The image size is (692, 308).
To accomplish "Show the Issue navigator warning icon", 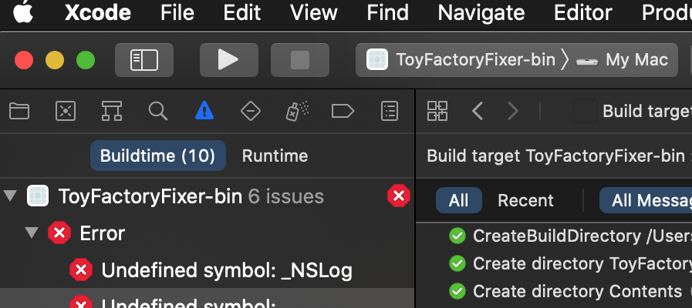I will pos(204,111).
